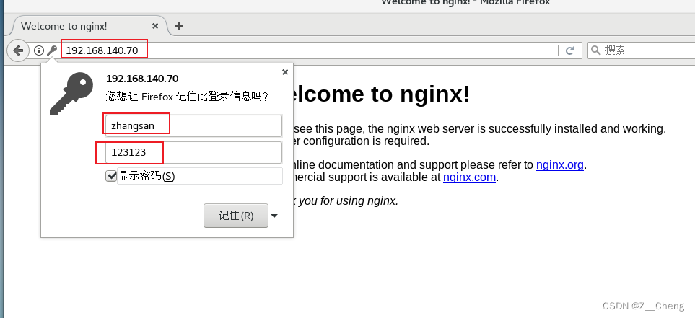Select the Welcome to nginx! tab
This screenshot has height=318, width=695.
[x=89, y=26]
